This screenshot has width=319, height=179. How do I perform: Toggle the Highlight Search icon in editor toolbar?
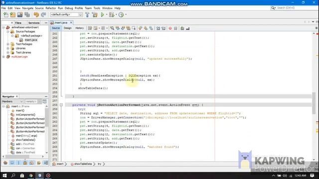[x=129, y=28]
